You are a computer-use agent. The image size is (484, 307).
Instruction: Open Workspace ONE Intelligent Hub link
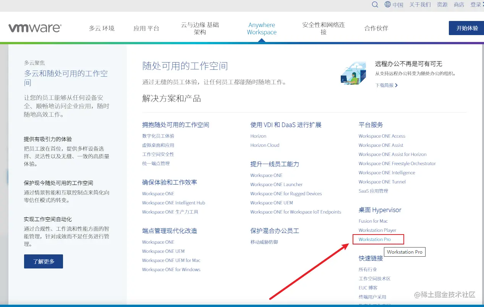pos(173,203)
